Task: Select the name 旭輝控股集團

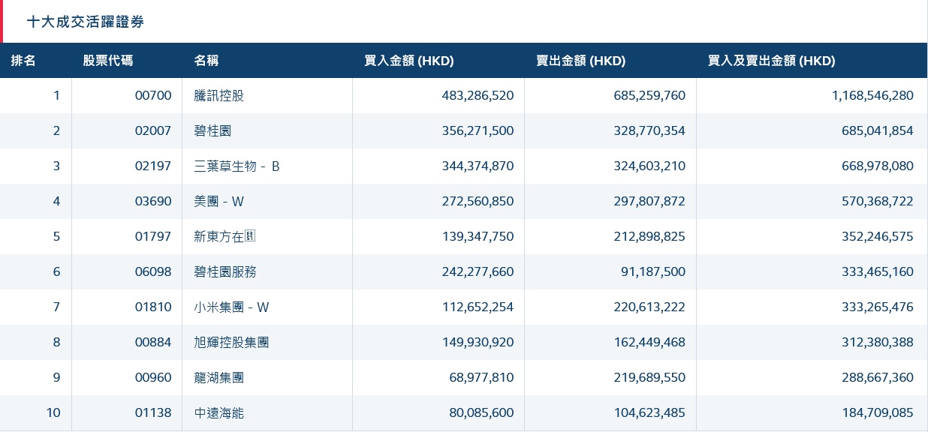Action: tap(232, 343)
